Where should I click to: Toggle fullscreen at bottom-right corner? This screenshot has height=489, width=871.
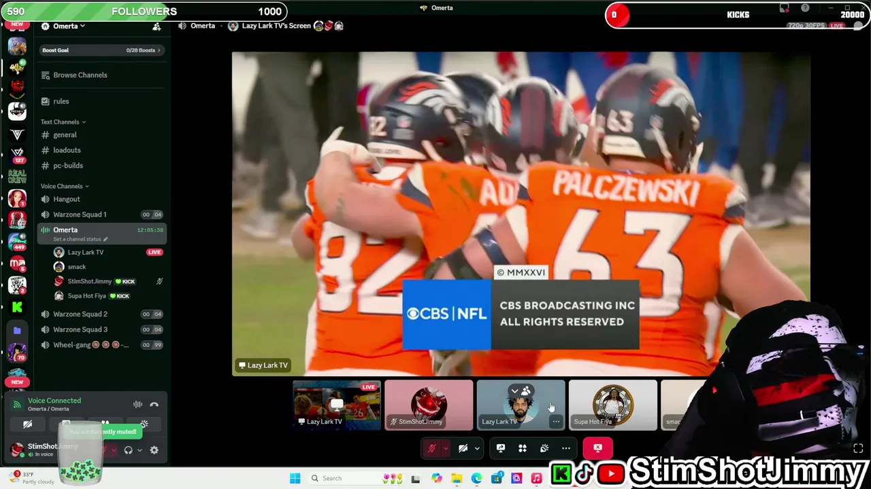pyautogui.click(x=858, y=448)
